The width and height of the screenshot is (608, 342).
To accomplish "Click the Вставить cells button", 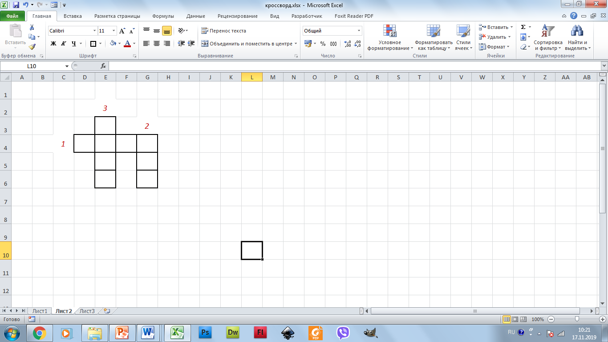I will click(495, 27).
